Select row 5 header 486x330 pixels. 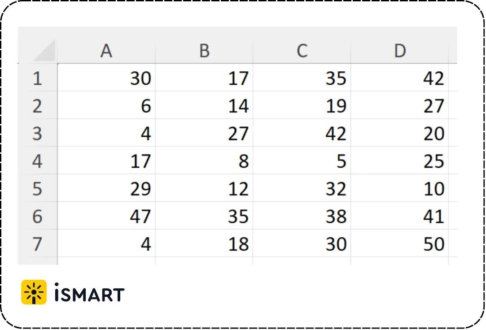coord(38,188)
